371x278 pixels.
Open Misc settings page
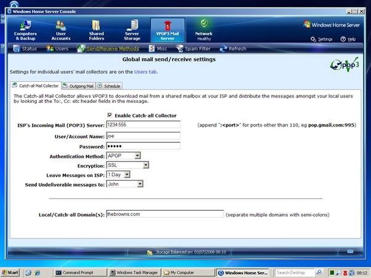158,49
